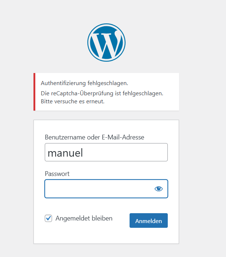Click into the Passwort input field
226x257 pixels.
pos(98,189)
